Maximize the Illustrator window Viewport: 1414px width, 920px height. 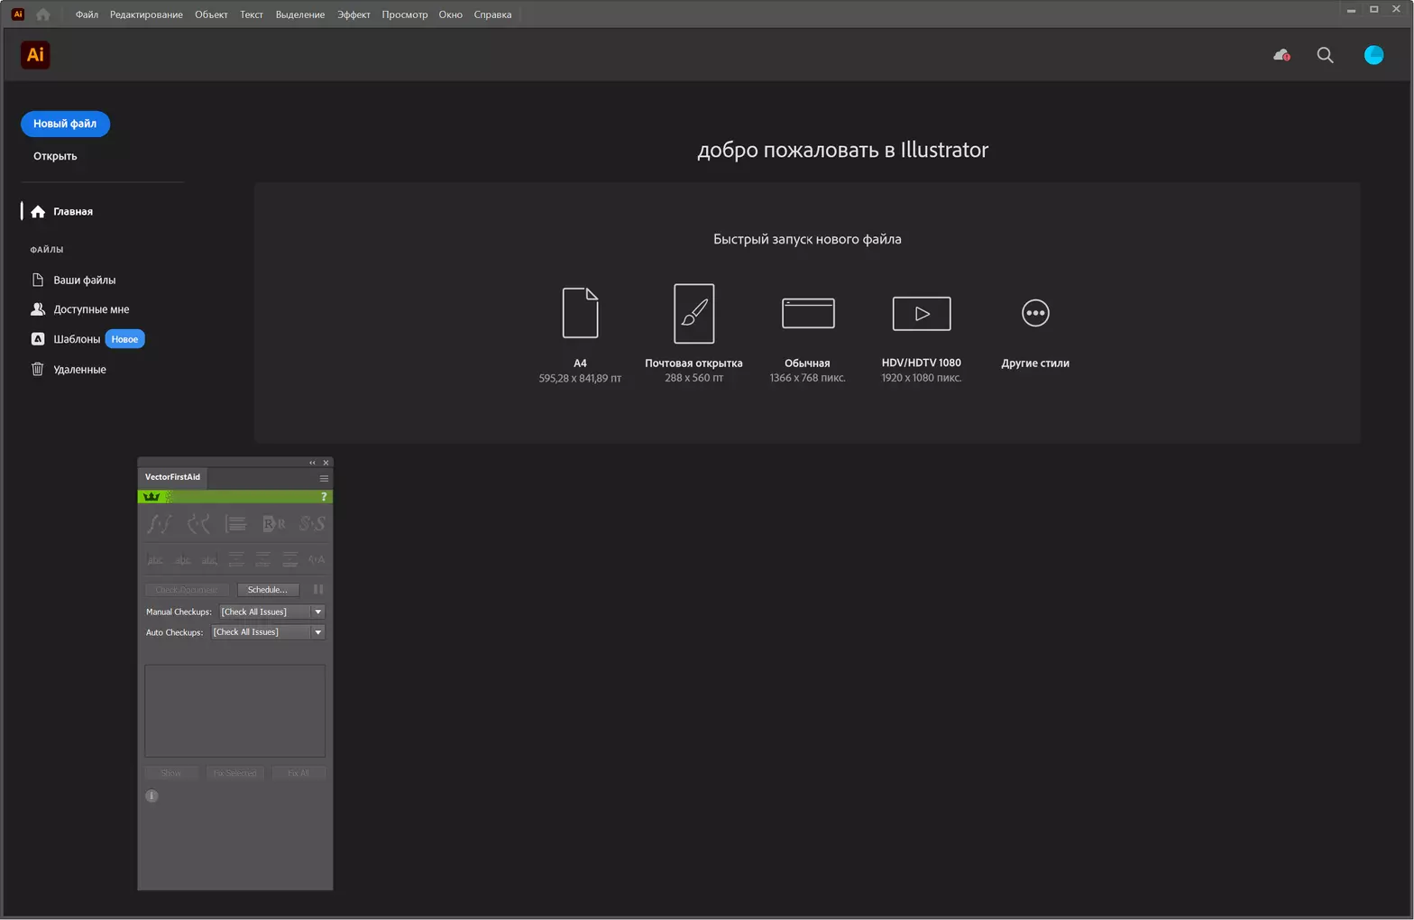pos(1373,10)
